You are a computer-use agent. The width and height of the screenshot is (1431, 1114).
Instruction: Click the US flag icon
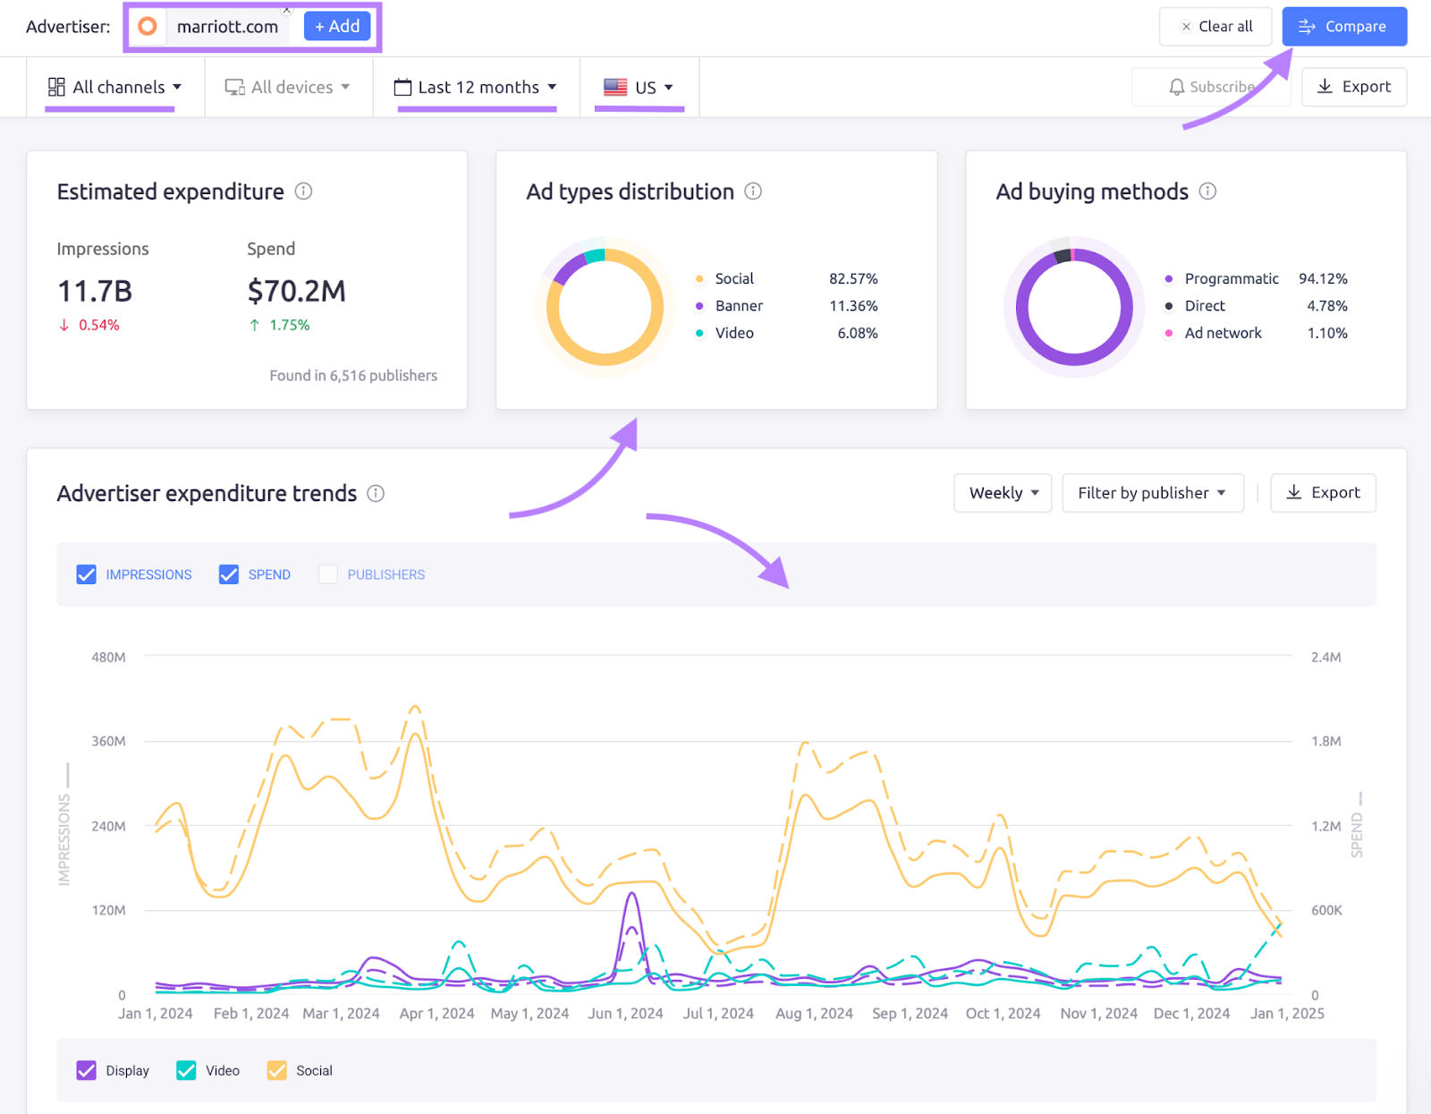[x=614, y=87]
